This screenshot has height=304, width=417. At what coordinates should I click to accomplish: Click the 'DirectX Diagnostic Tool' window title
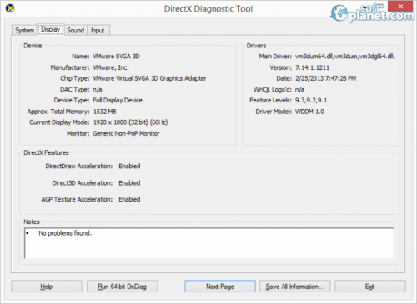[208, 9]
